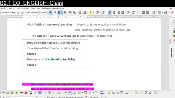Open Archivo menu
The height and width of the screenshot is (98, 175).
3,8
